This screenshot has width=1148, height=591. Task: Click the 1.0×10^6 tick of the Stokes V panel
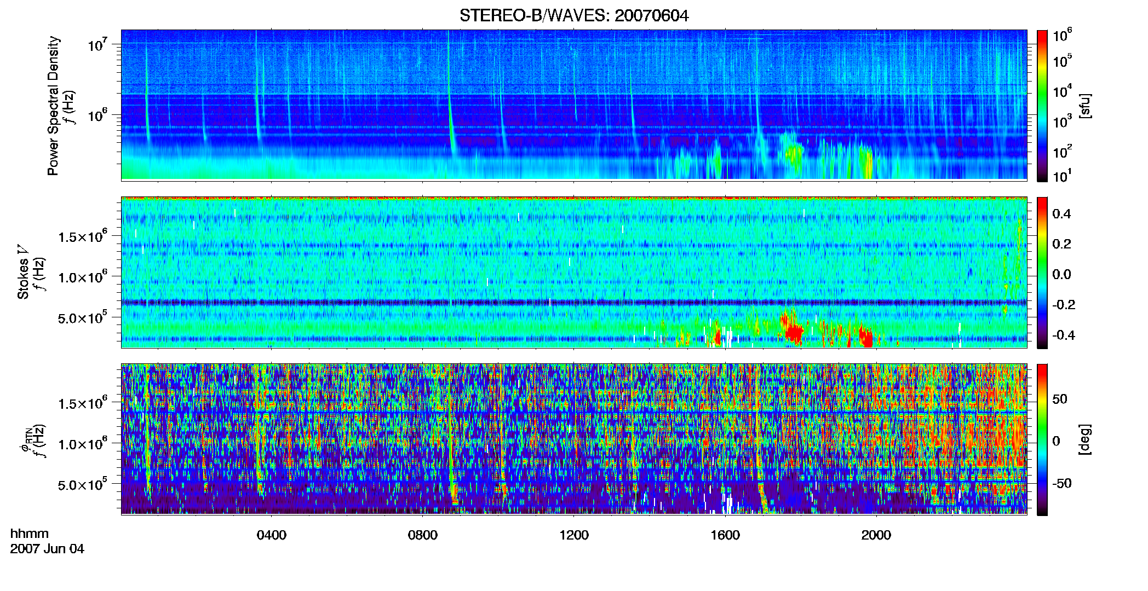point(83,277)
